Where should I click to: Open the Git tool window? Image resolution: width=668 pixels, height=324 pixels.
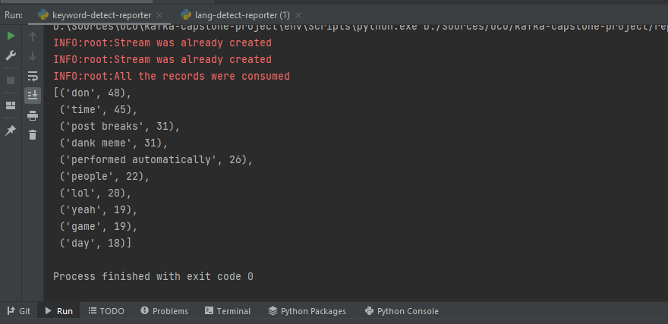(19, 311)
